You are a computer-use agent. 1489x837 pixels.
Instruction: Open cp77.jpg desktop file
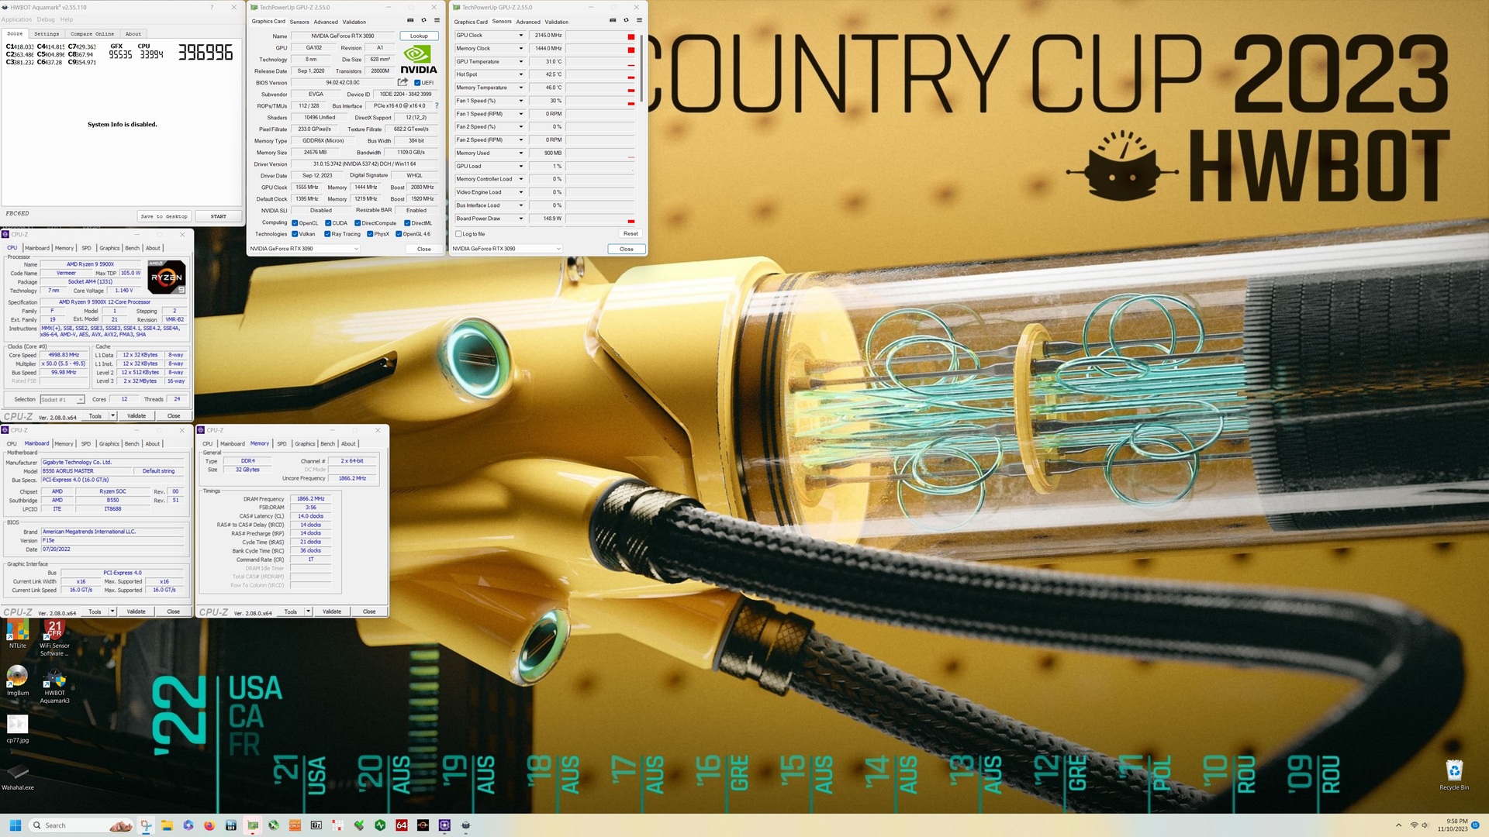17,728
